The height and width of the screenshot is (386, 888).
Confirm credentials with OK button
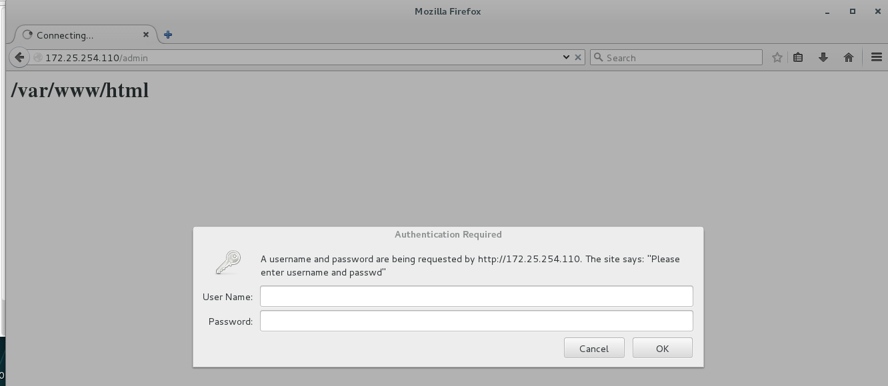[x=663, y=348]
